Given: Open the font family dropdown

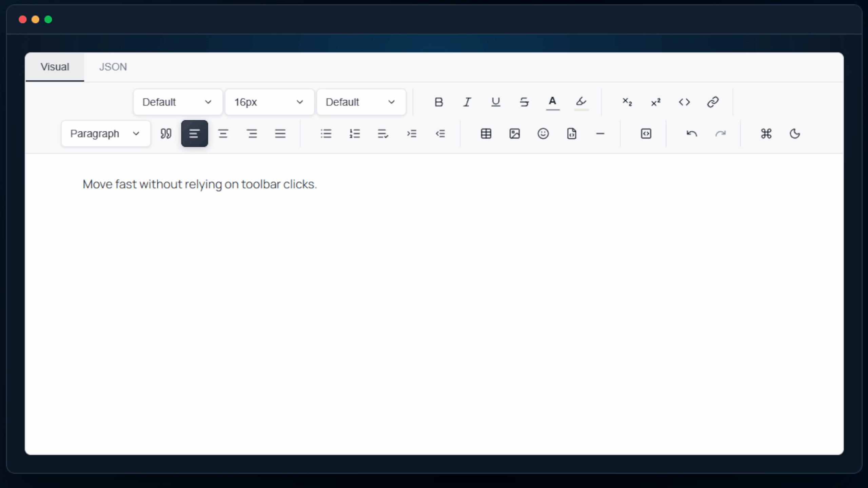Looking at the screenshot, I should 178,102.
